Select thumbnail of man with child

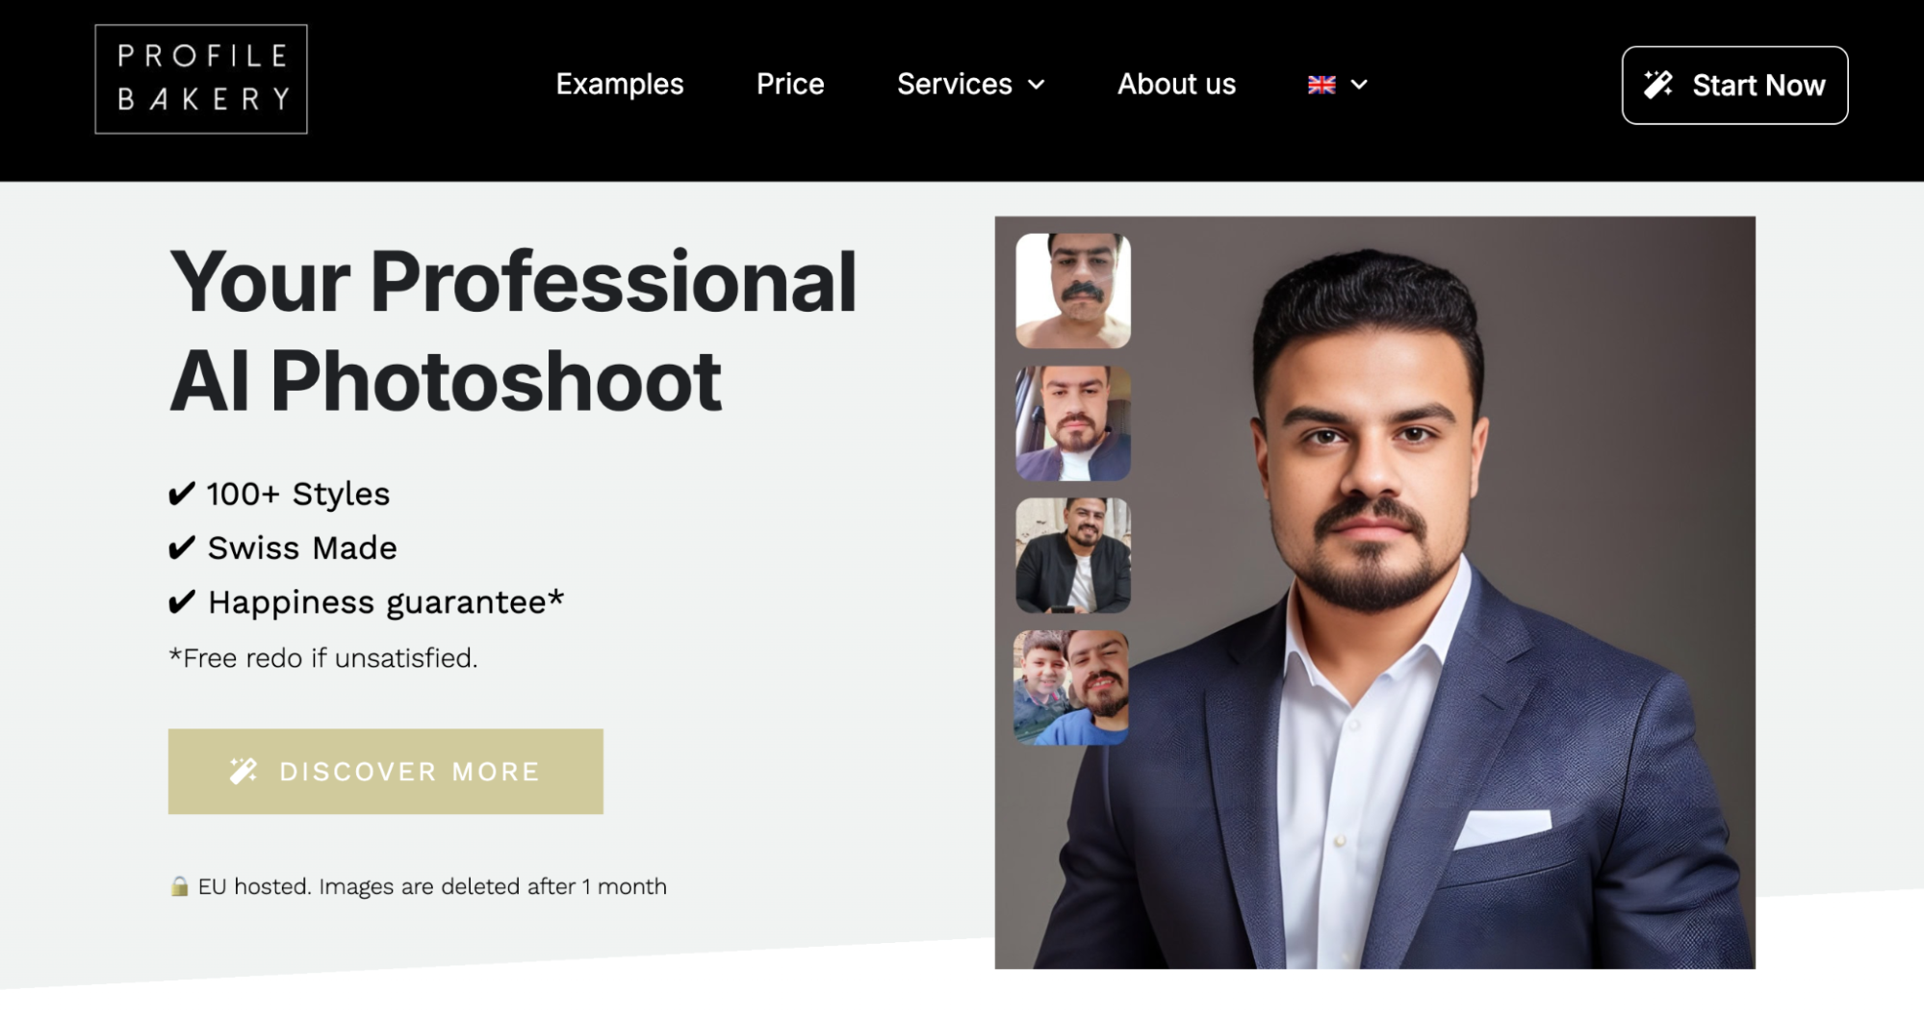[1071, 688]
